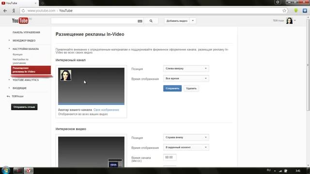Click the browser back arrow
The width and height of the screenshot is (310, 174).
point(5,11)
